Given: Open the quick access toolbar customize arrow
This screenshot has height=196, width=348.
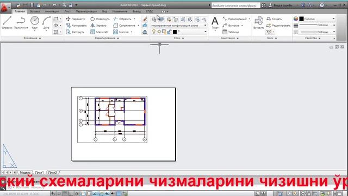Looking at the screenshot, I should (76, 5).
